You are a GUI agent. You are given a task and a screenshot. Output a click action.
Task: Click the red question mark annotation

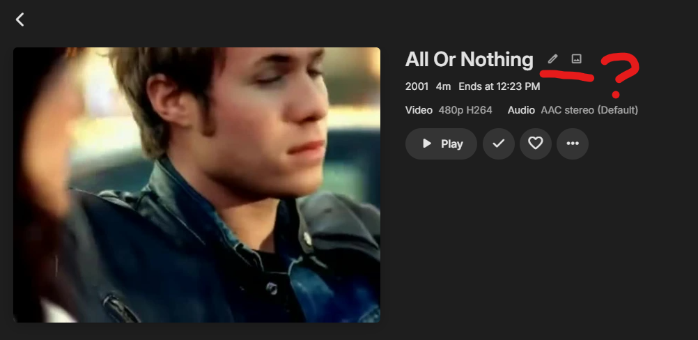620,75
